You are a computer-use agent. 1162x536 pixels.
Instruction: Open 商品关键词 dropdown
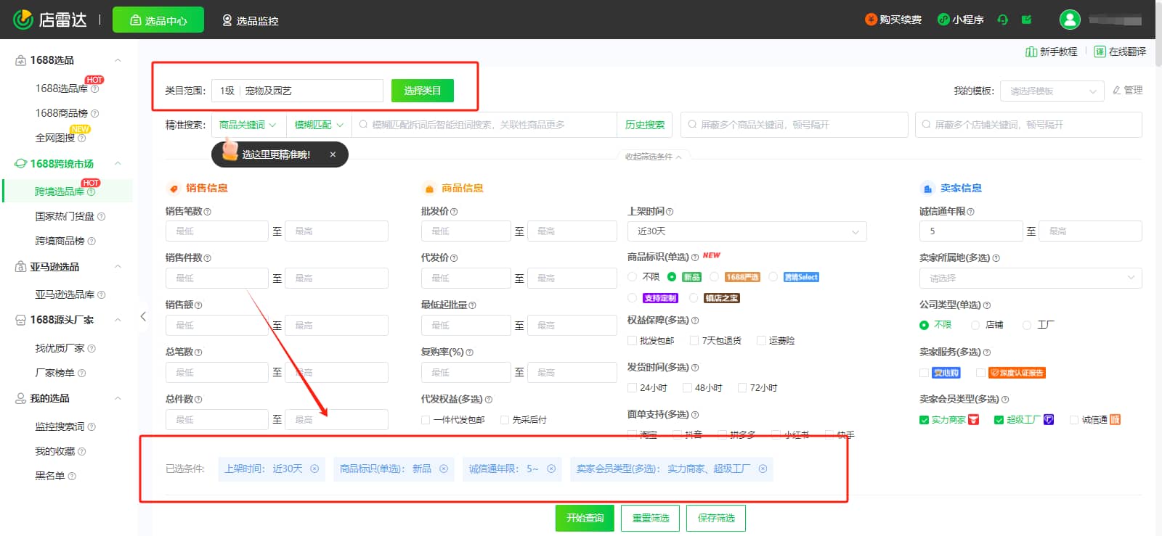(x=248, y=125)
